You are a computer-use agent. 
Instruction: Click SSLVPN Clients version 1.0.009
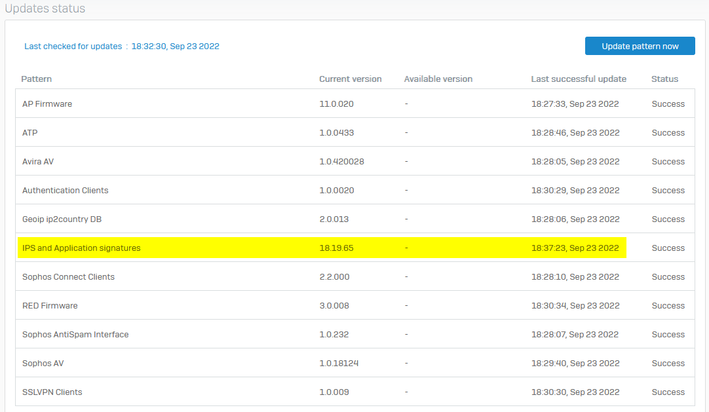coord(334,392)
